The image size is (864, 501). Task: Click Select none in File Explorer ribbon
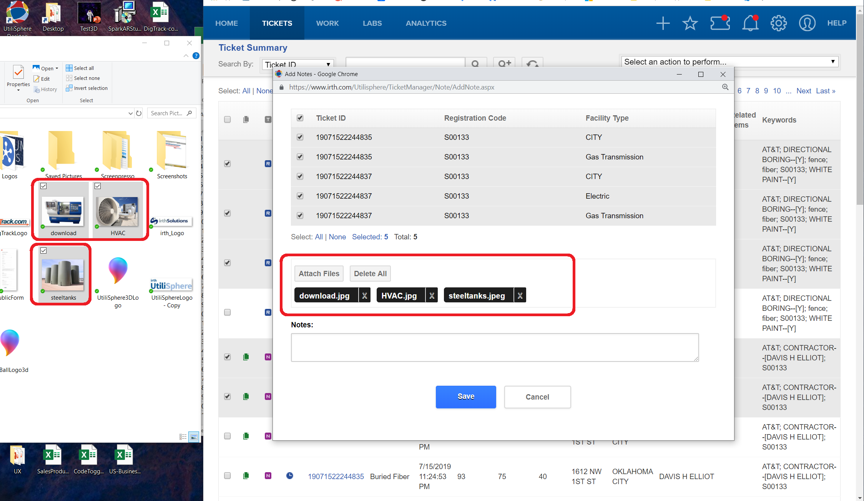83,78
